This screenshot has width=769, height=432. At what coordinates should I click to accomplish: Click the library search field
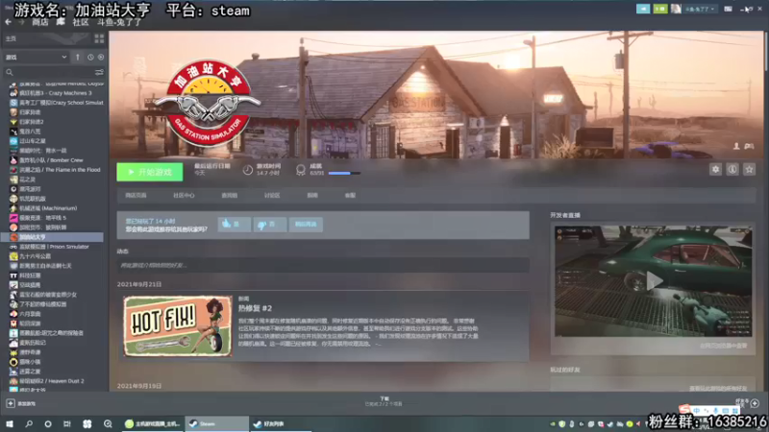[49, 72]
